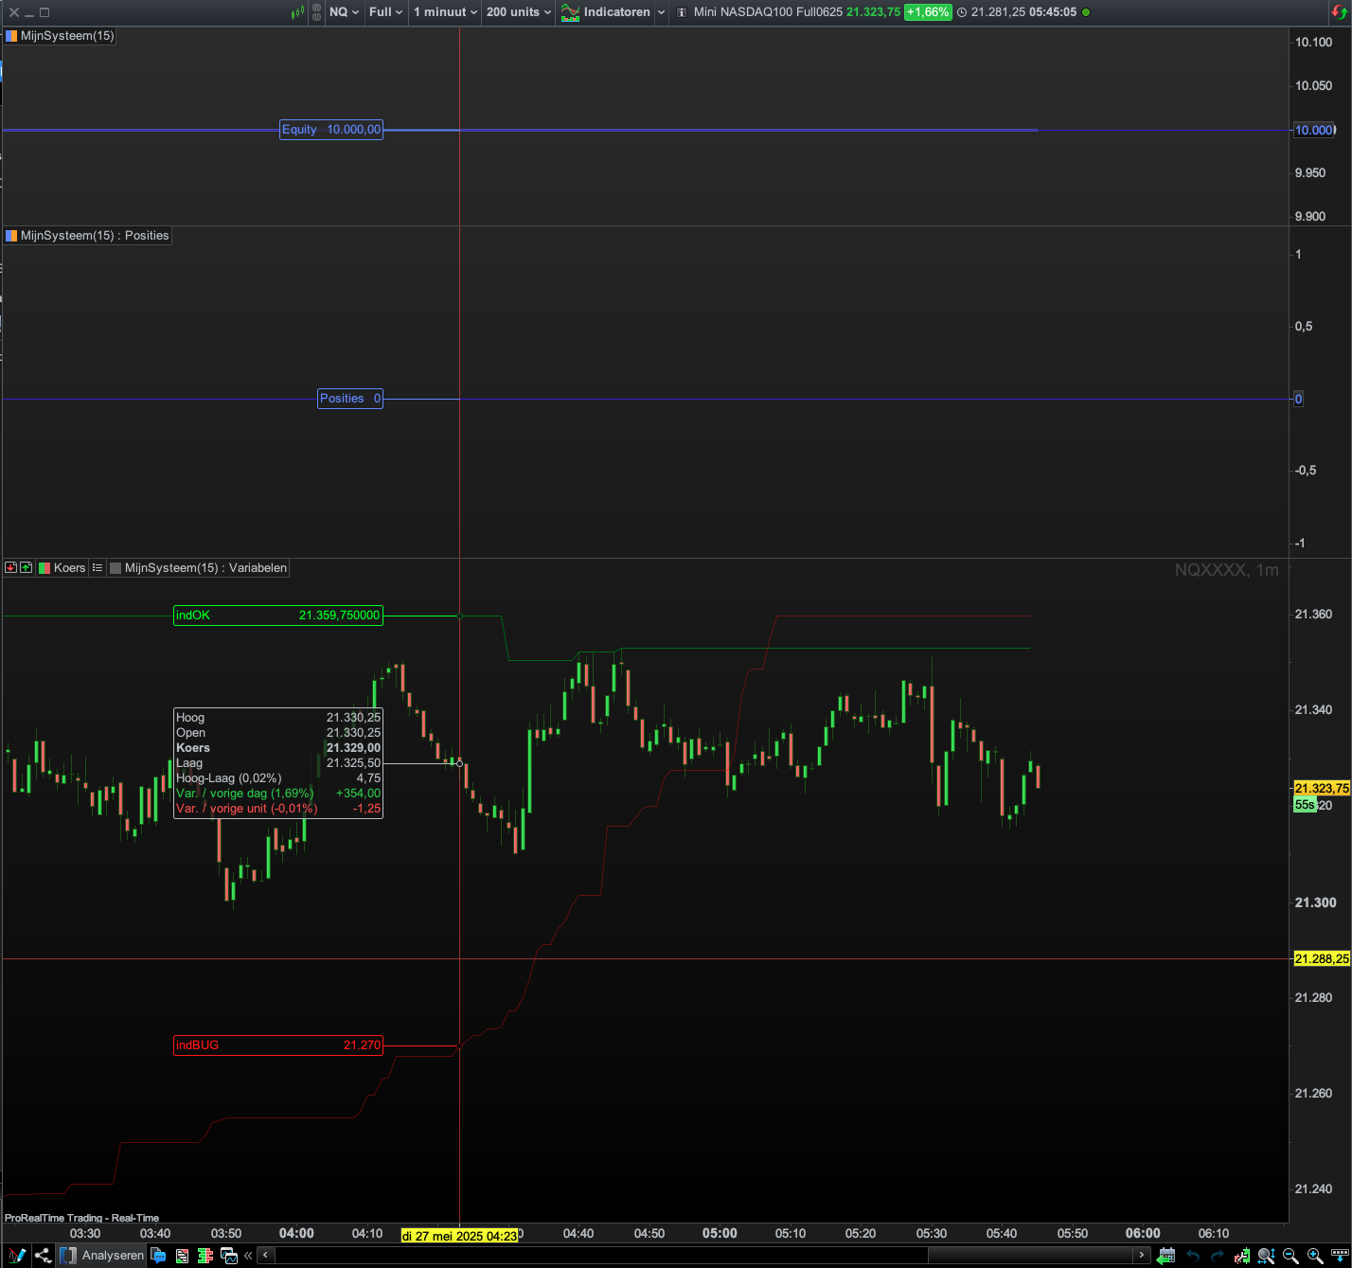Screen dimensions: 1352x1268
Task: Click the green arrow panel icon left of Koers
Action: [27, 568]
